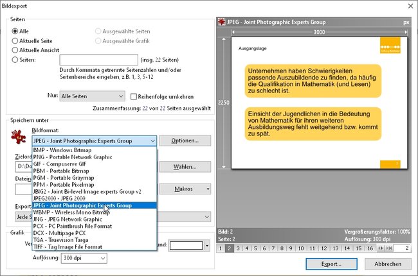The image size is (418, 276).
Task: Click the Abbrechen button
Action: click(x=388, y=264)
